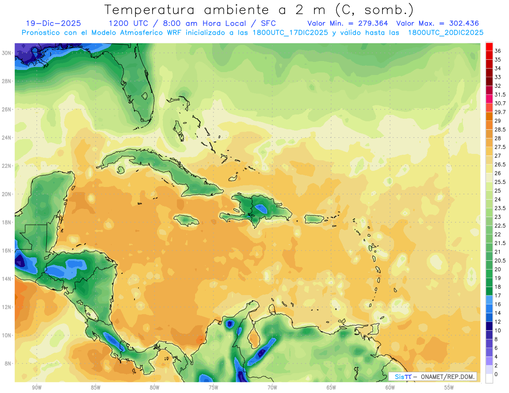Click the legend value '31.5'

click(x=500, y=95)
